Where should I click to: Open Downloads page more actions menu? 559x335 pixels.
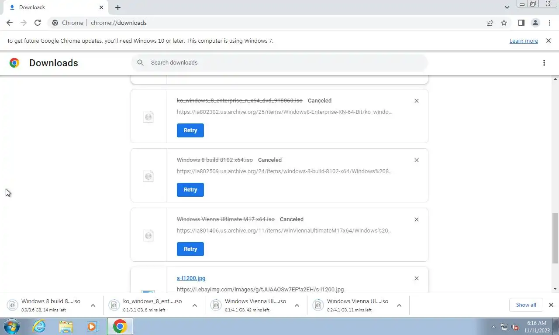pos(544,63)
